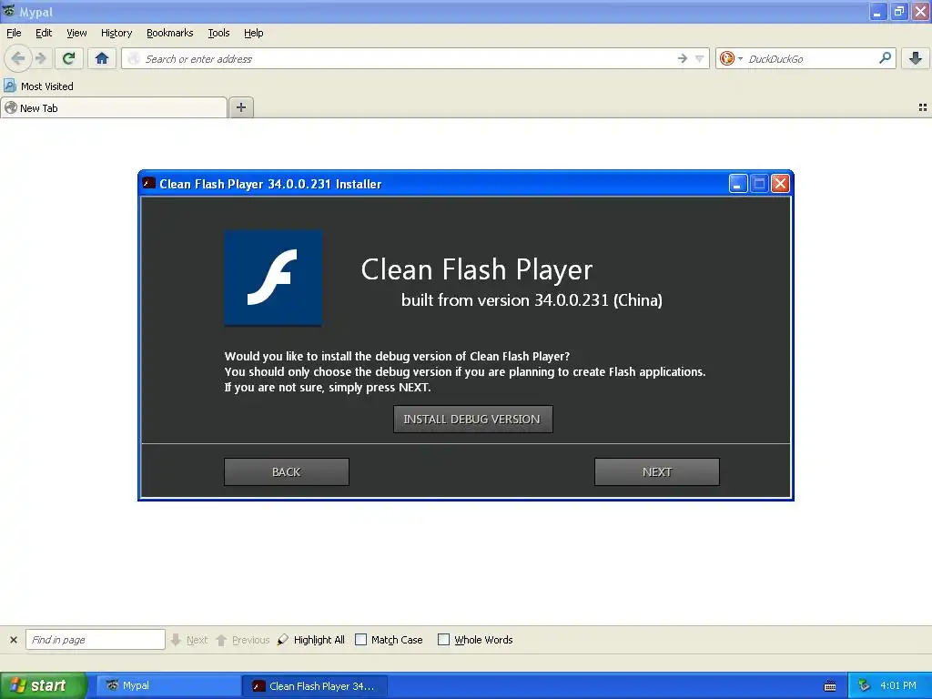Open the list all tabs button
The height and width of the screenshot is (699, 932).
pos(923,107)
